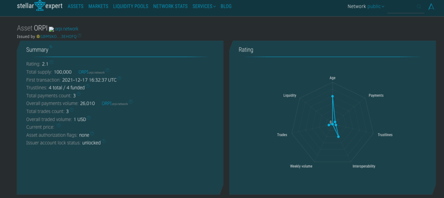Select the 26,010 payments volume value

click(87, 104)
